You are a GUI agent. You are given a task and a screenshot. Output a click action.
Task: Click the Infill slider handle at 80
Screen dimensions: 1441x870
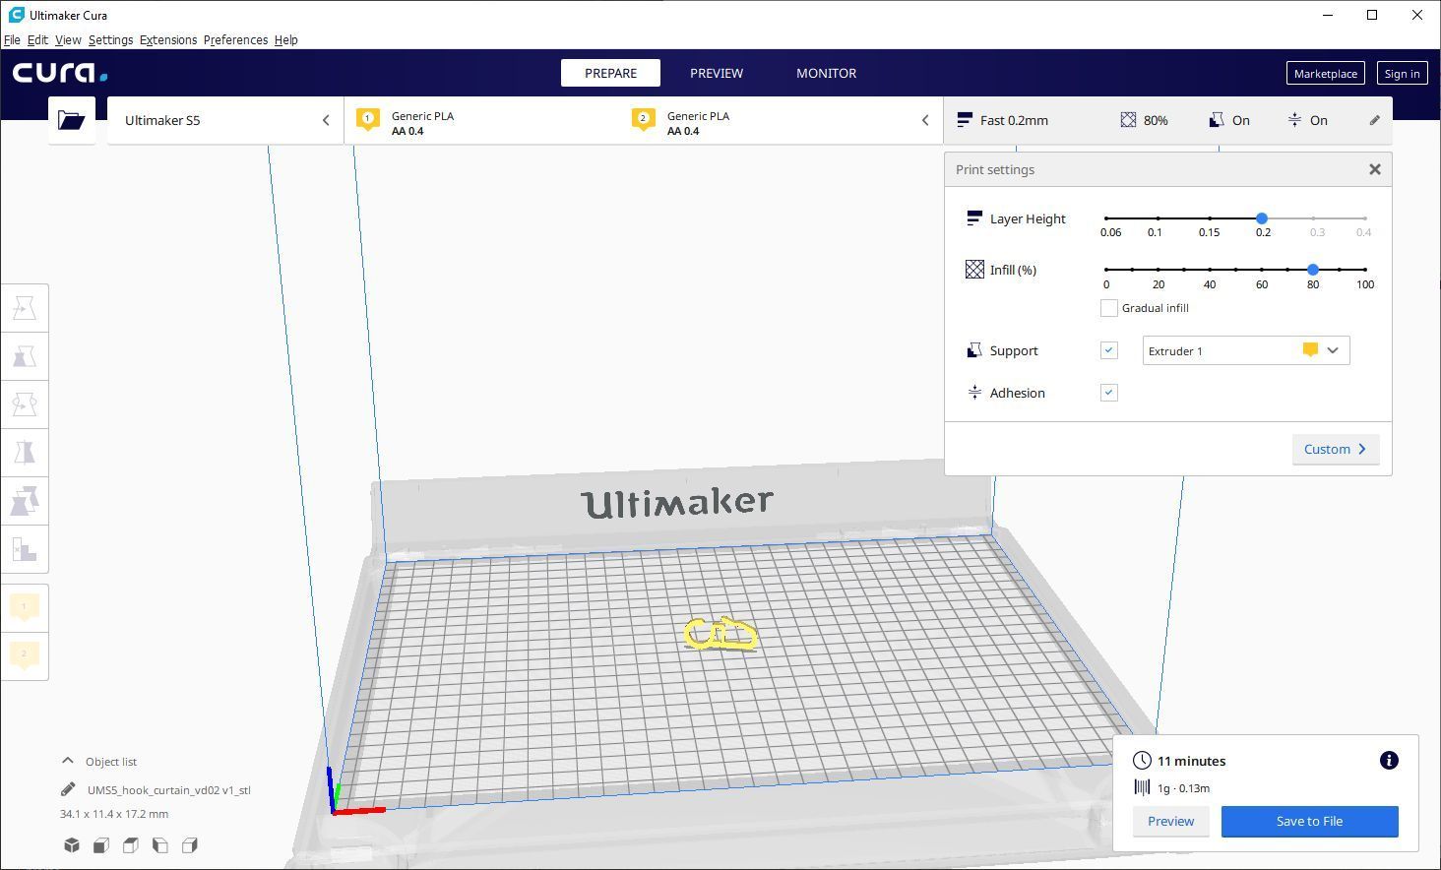pos(1313,269)
